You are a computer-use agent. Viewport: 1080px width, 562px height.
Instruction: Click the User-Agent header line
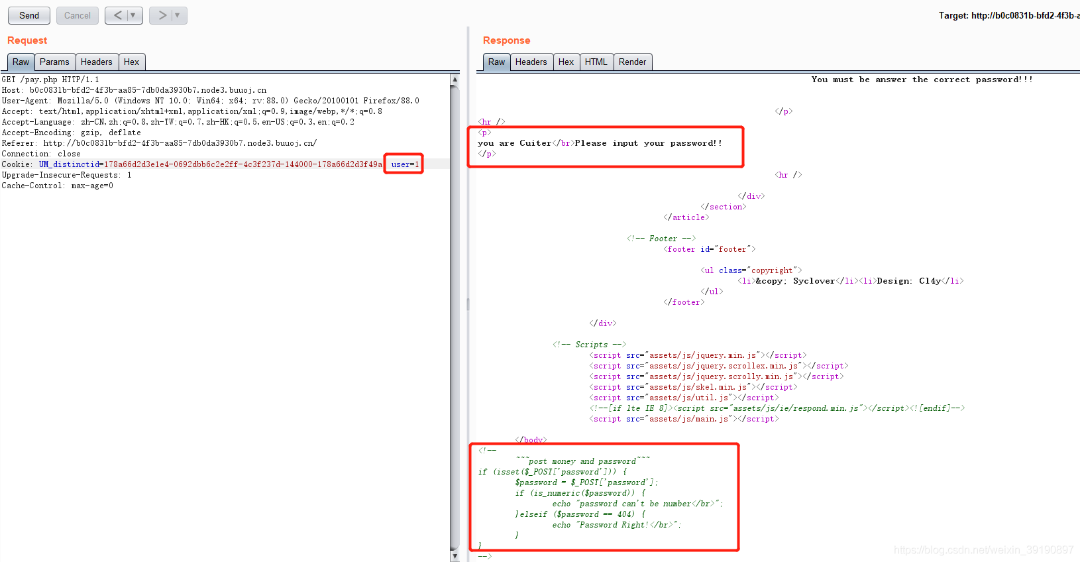click(x=210, y=101)
